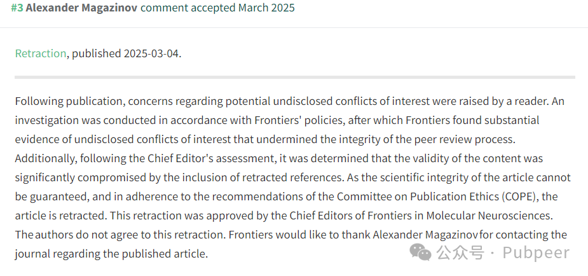This screenshot has width=588, height=276.
Task: Click 'Committee on Publication Ethics' phrase
Action: point(418,197)
